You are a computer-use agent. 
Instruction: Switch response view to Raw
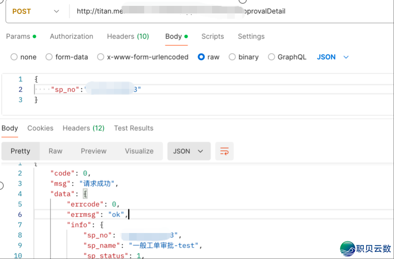[x=55, y=151]
